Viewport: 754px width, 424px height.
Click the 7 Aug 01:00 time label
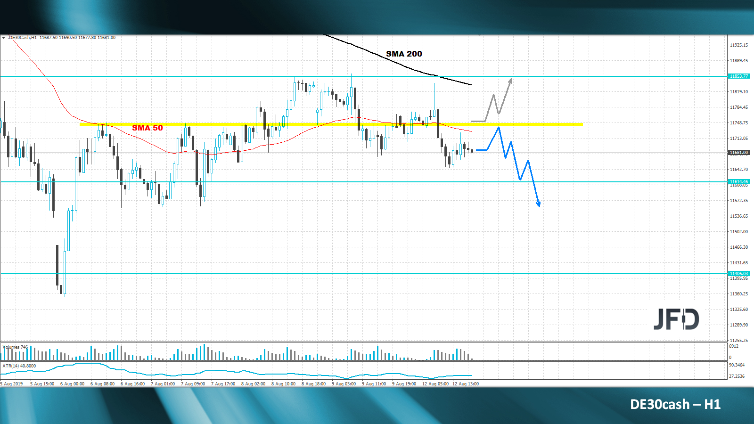coord(163,384)
